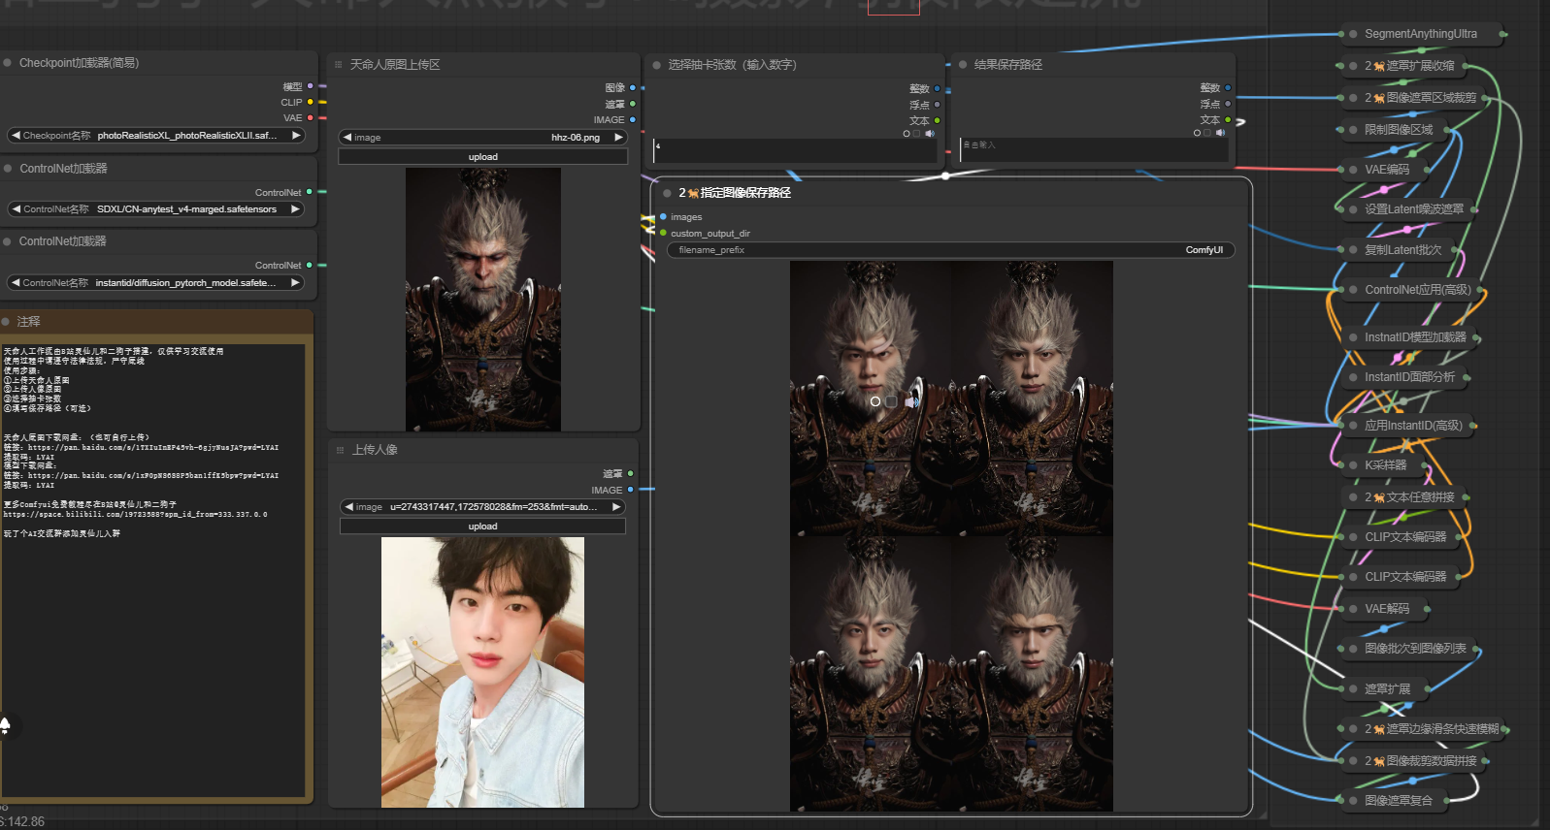The height and width of the screenshot is (830, 1550).
Task: Click the custom_output_dir input socket
Action: click(663, 234)
